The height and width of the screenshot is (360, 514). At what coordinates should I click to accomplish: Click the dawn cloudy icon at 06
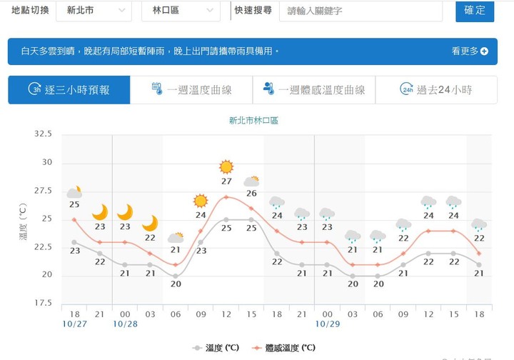(x=176, y=237)
